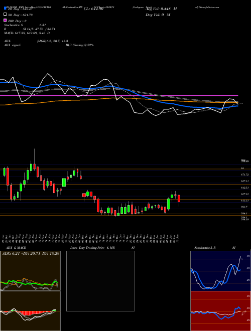
Task: Click the horizontal magenta 200 Day line
Action: click(x=119, y=95)
